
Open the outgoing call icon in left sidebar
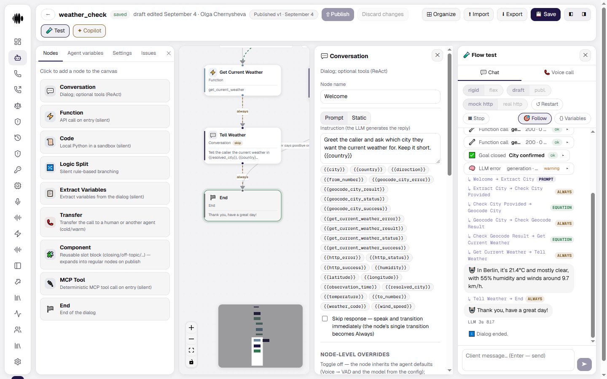(x=18, y=90)
